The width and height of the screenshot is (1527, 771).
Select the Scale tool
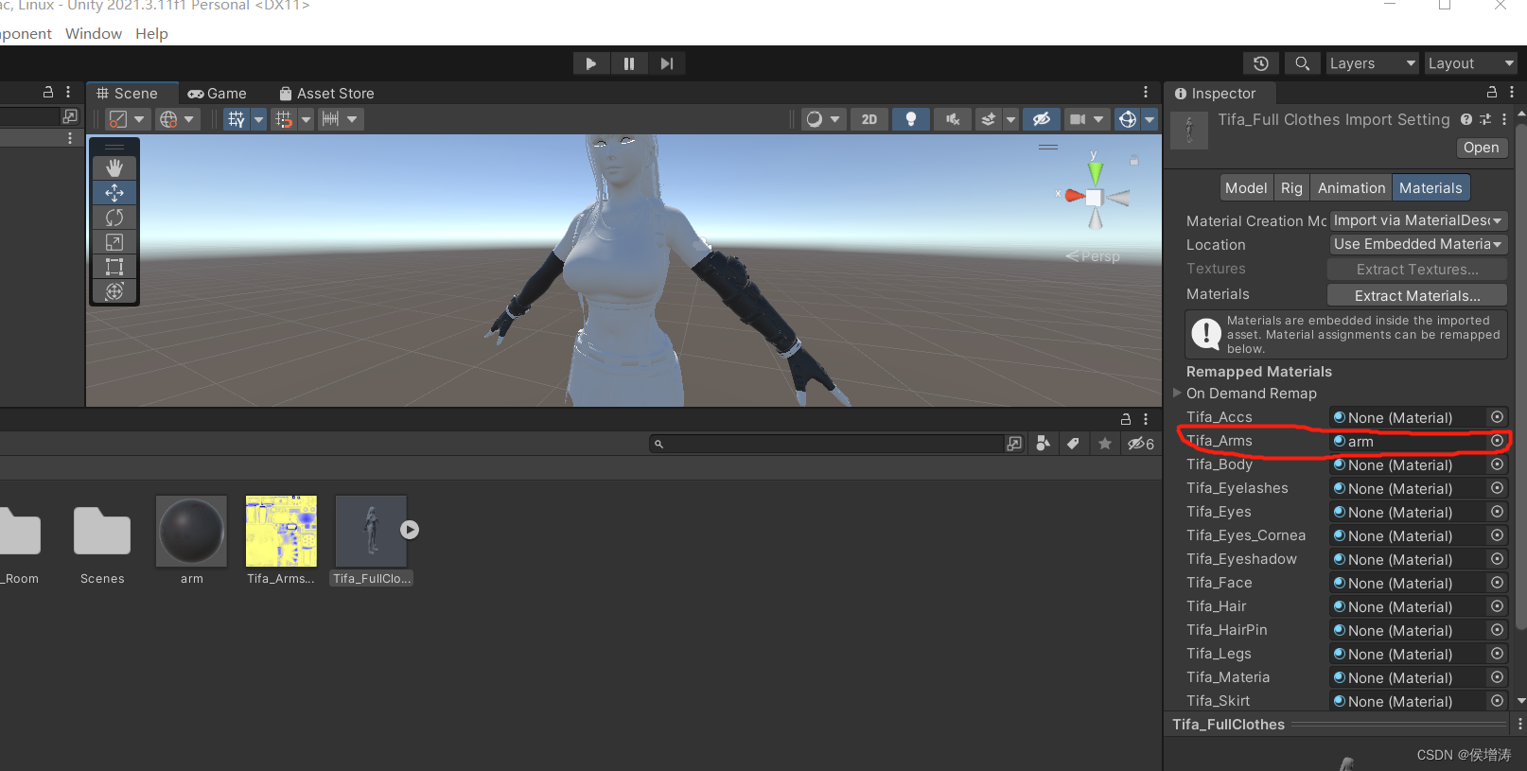point(114,242)
